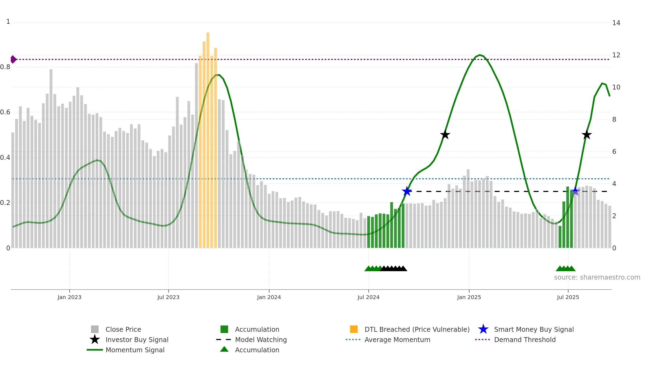This screenshot has width=650, height=365.
Task: Toggle the Momentum Signal legend entry
Action: (x=126, y=350)
